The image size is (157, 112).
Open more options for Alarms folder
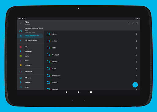point(137,34)
